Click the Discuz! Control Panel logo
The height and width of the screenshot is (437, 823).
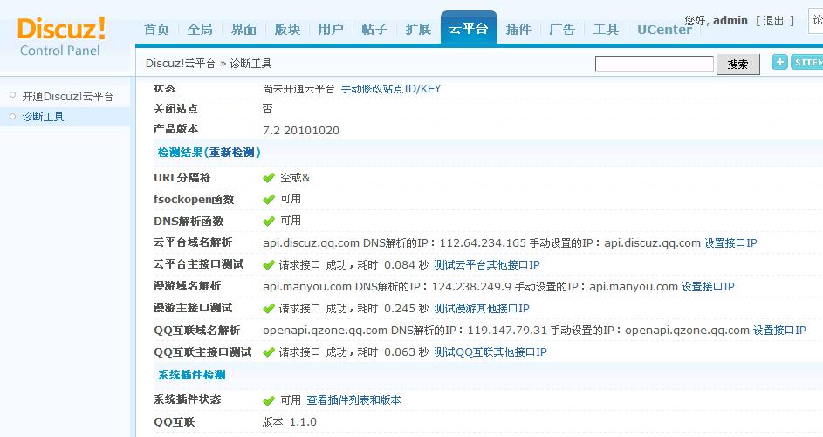60,37
